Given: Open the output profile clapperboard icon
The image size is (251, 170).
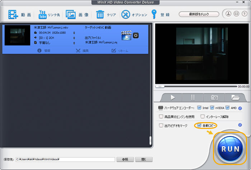Looking at the screenshot, I should pyautogui.click(x=126, y=35).
